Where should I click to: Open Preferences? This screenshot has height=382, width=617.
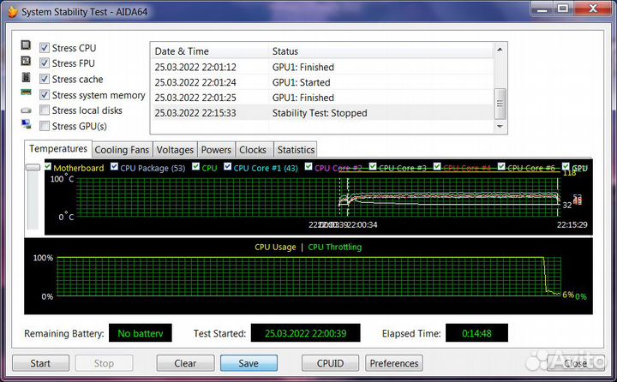[x=394, y=363]
